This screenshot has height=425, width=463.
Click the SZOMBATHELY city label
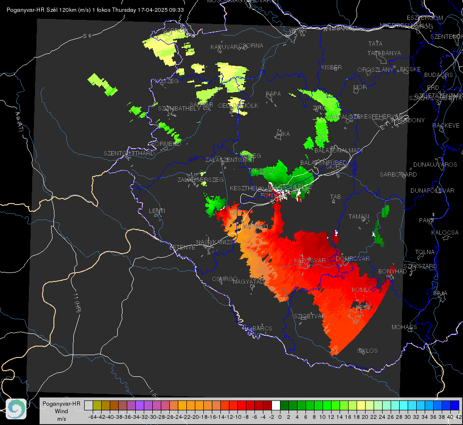click(179, 109)
